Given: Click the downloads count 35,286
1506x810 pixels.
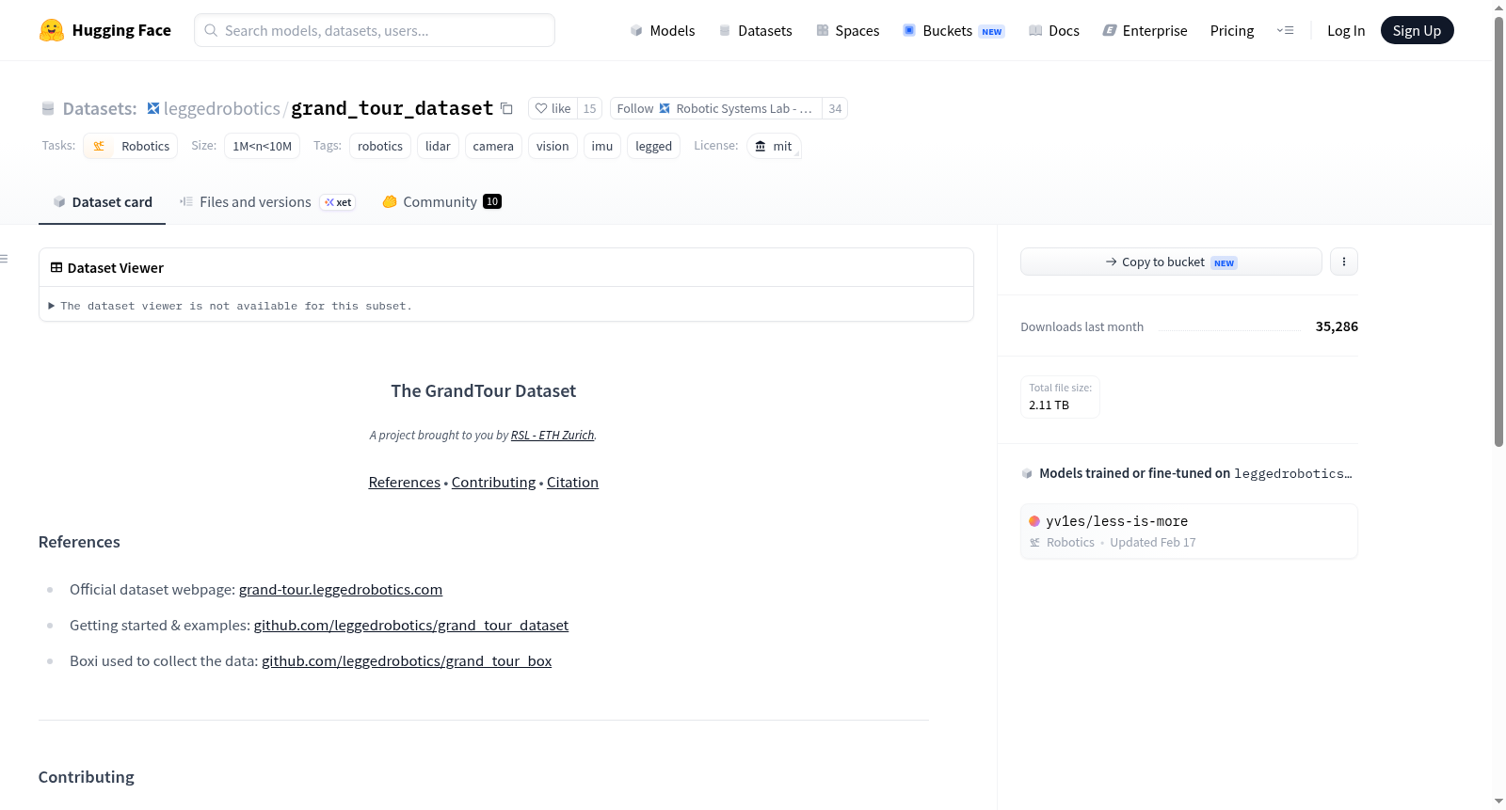Looking at the screenshot, I should click(1337, 326).
